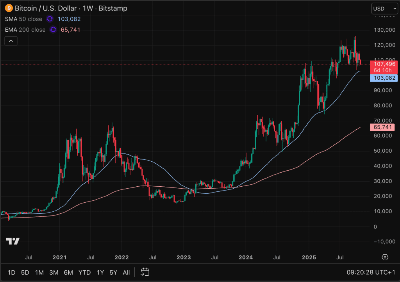This screenshot has width=400, height=282.
Task: Click the Bitcoin logo icon
Action: click(9, 8)
